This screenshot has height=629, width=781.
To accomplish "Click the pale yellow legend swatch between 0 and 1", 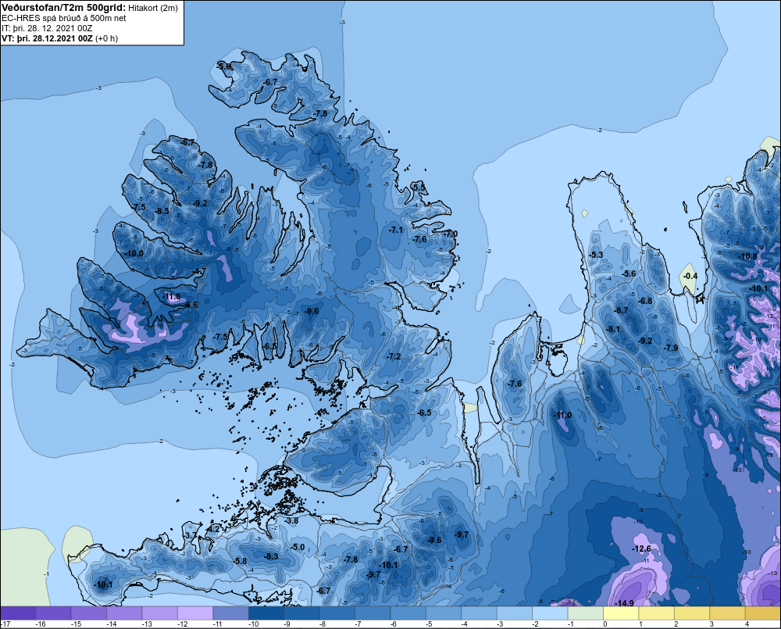I will [621, 613].
